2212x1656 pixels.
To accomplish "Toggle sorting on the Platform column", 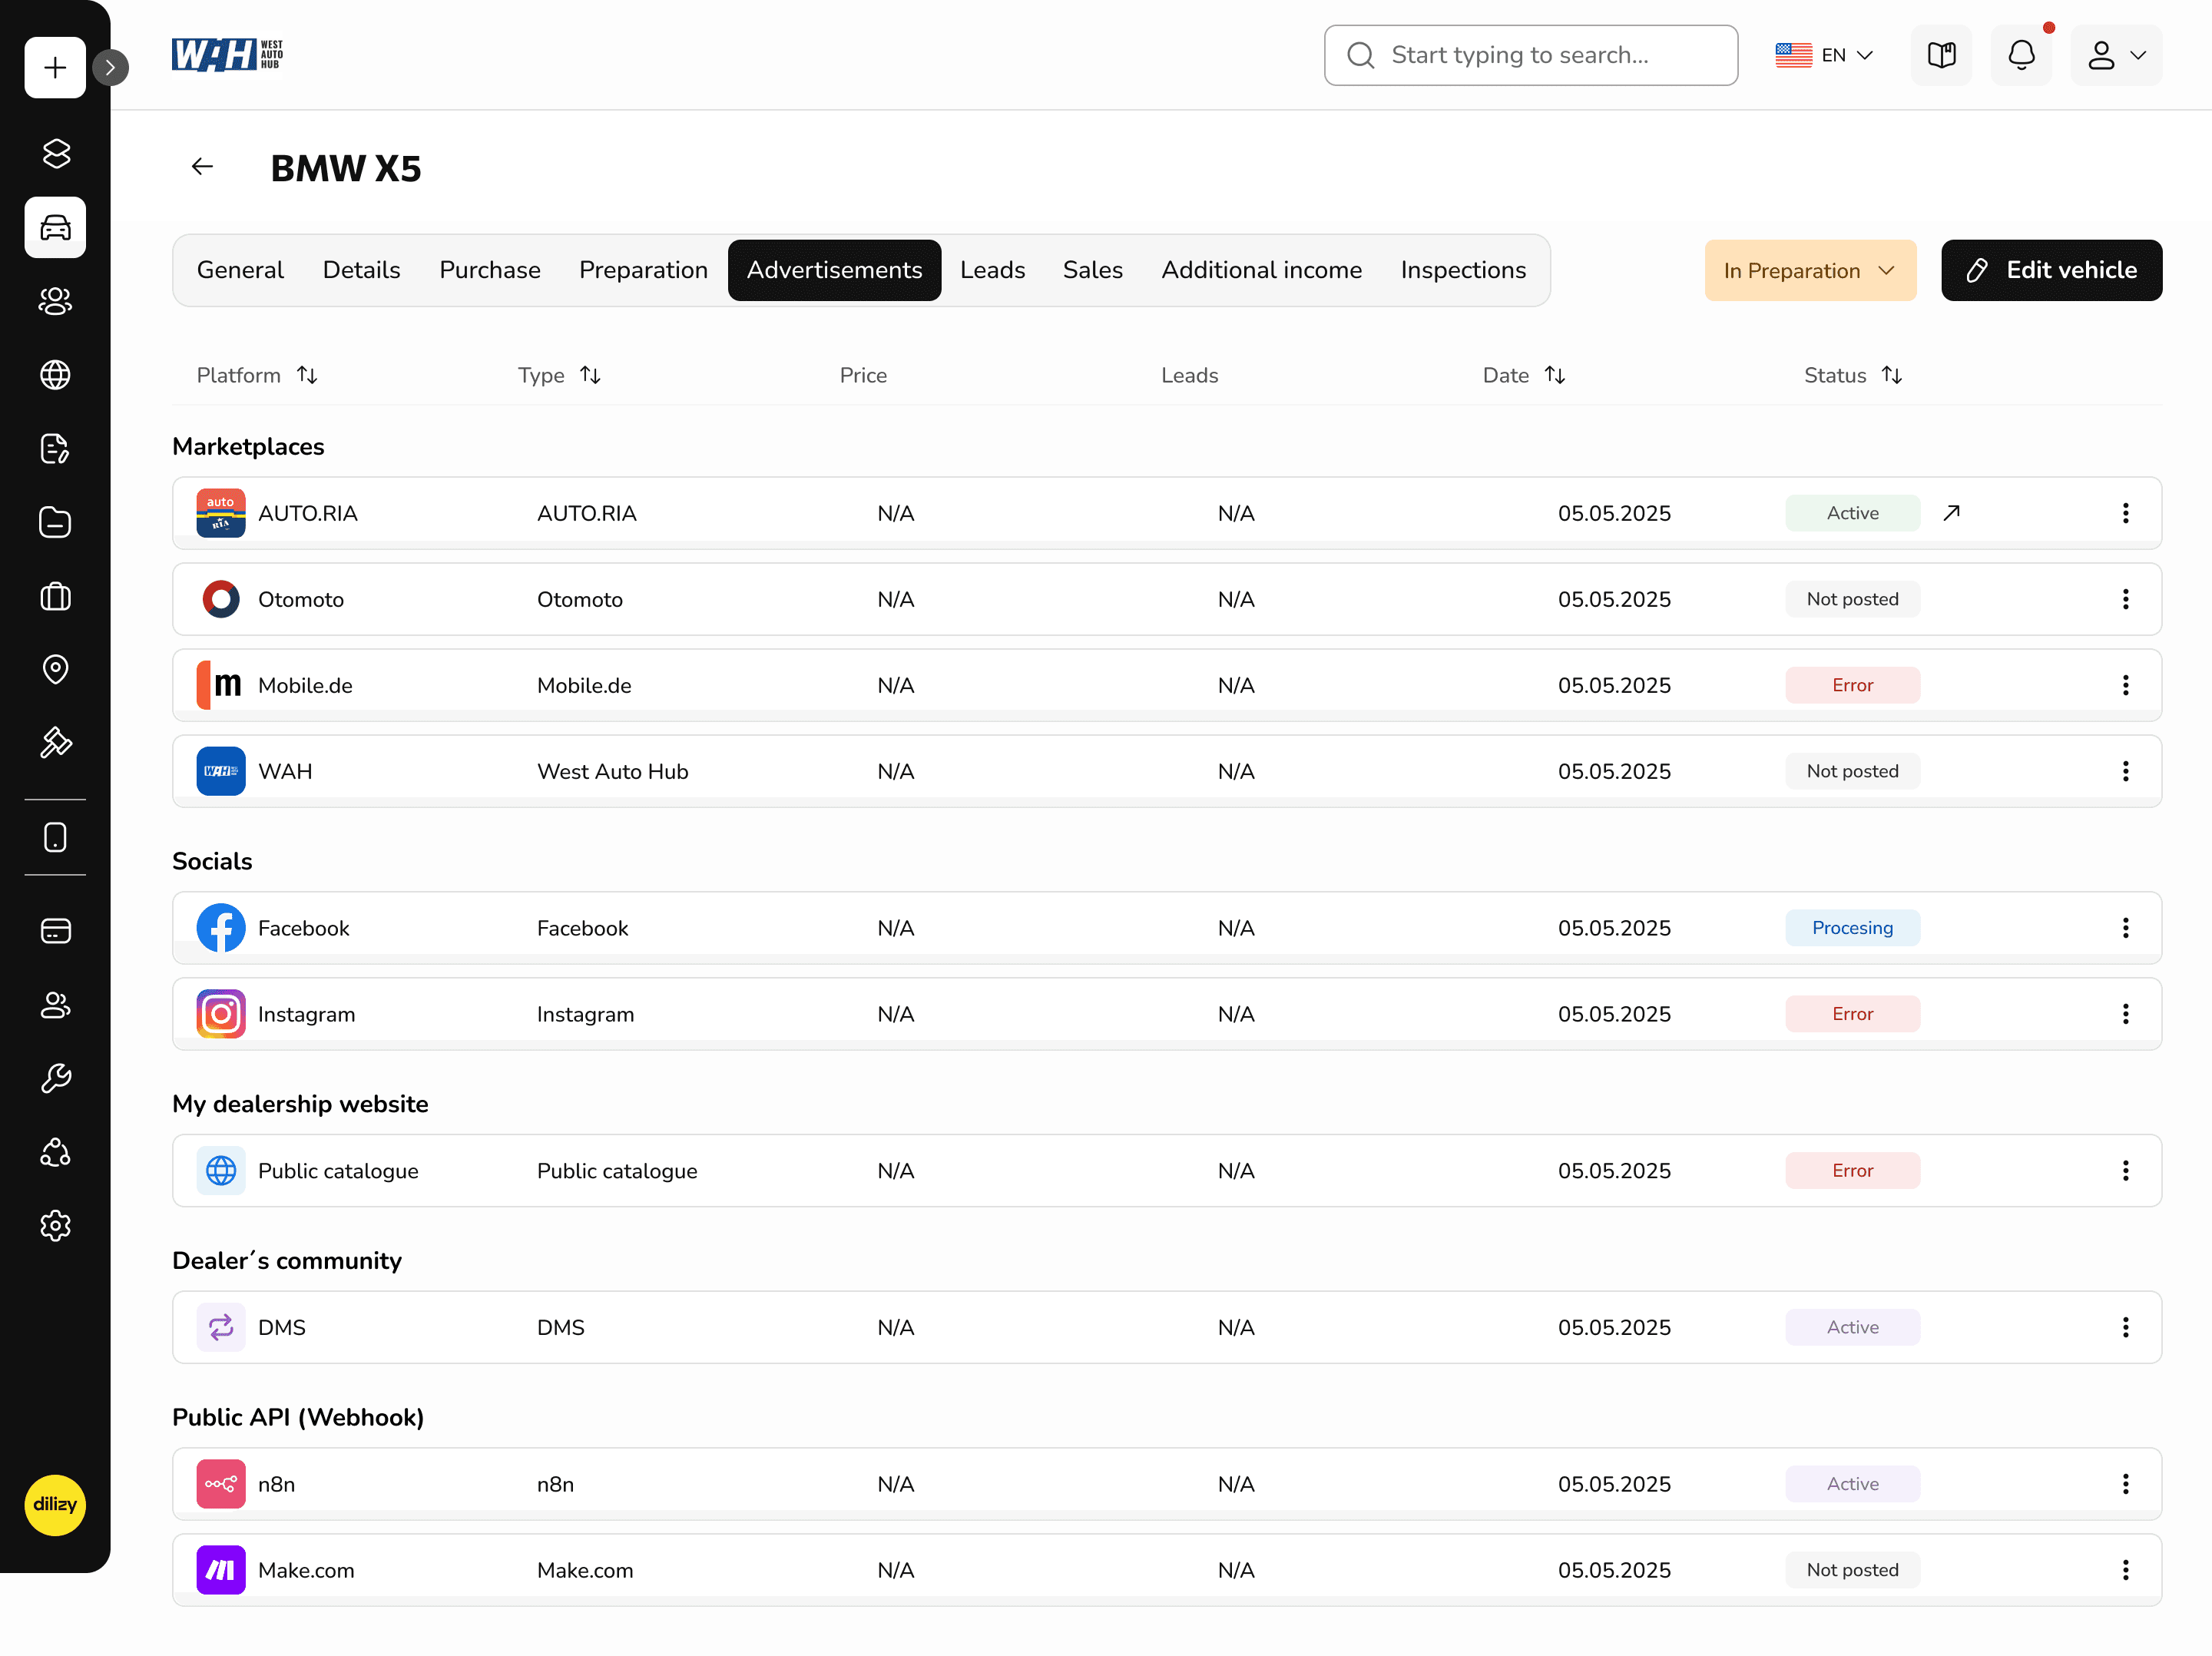I will pos(308,375).
